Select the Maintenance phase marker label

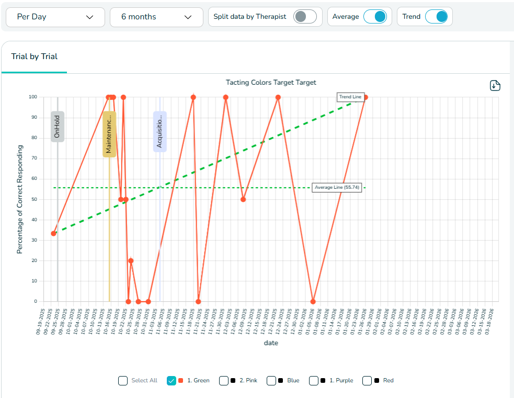[x=109, y=134]
